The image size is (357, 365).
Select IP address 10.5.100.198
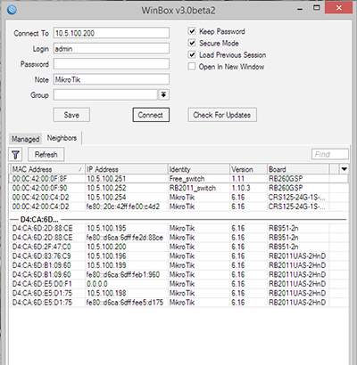(x=106, y=293)
